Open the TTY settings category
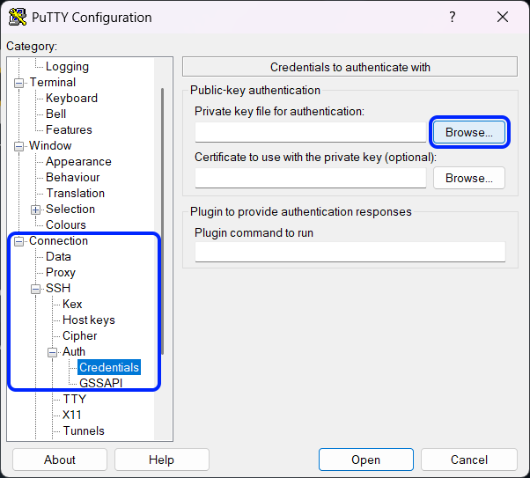This screenshot has width=530, height=478. pyautogui.click(x=74, y=400)
